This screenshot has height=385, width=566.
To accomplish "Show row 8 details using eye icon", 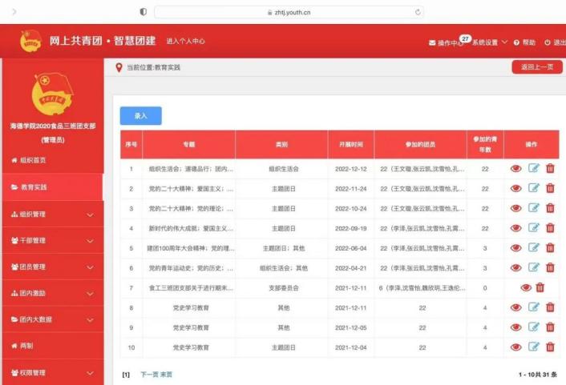I will pos(516,307).
